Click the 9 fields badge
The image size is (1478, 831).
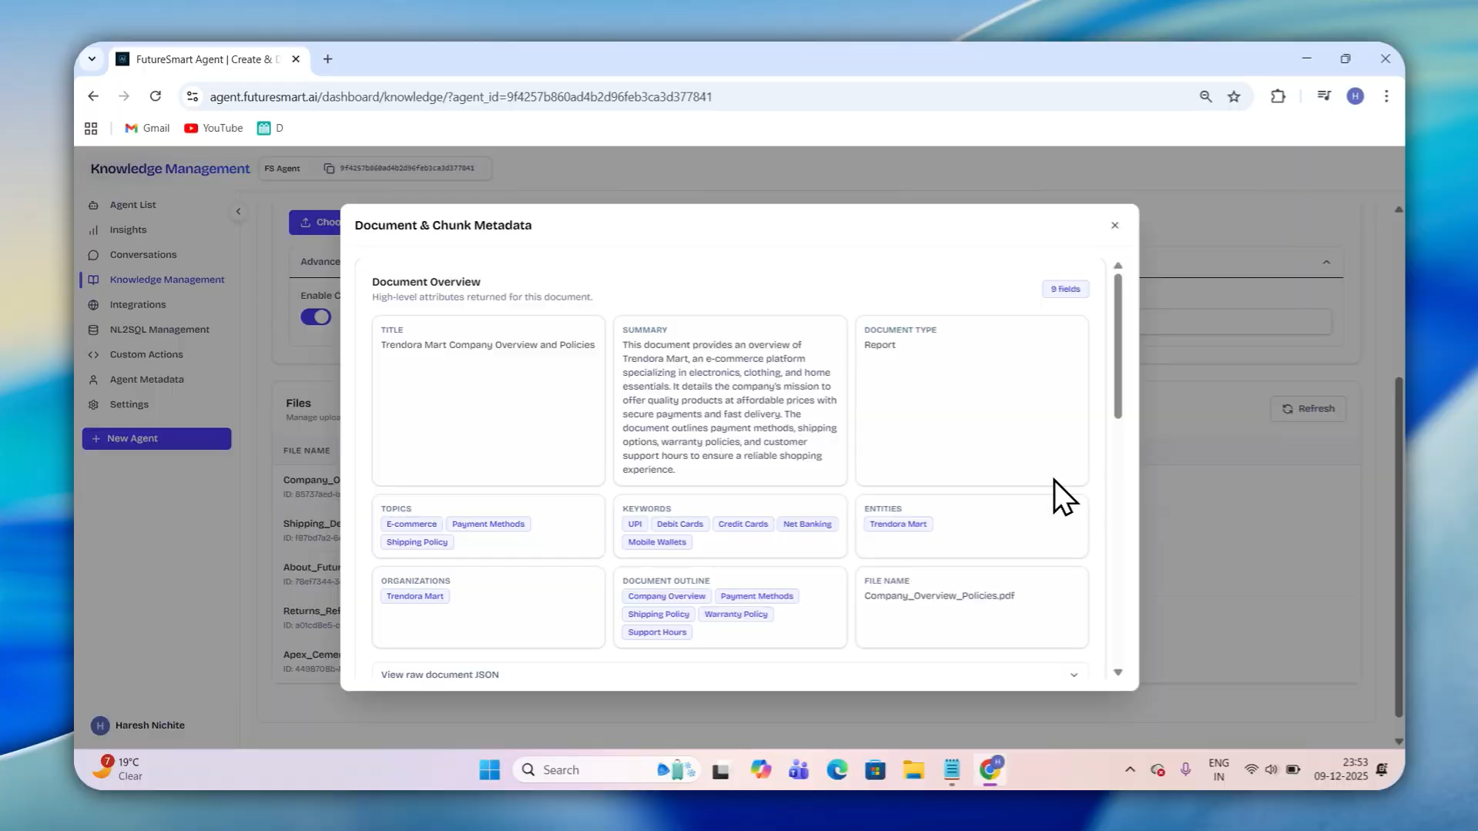1065,289
